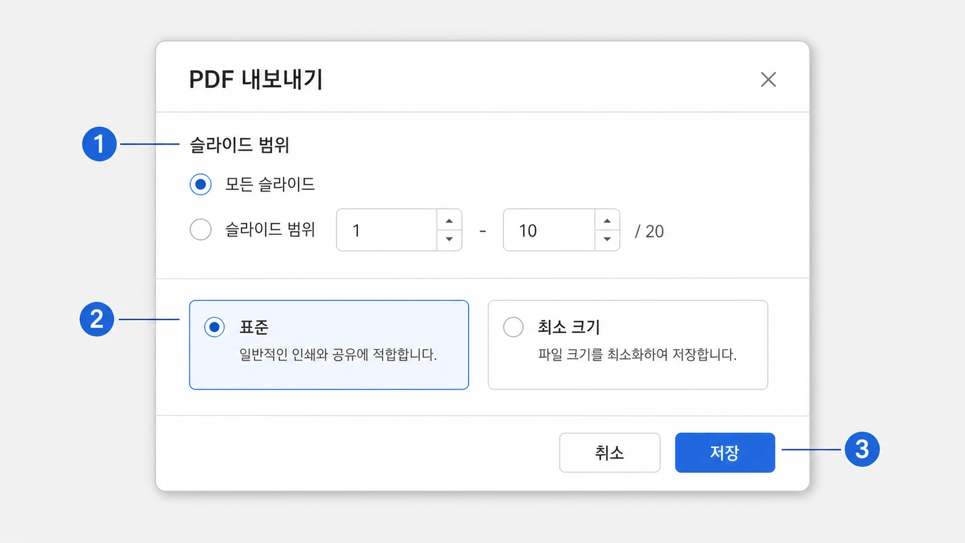Click the start slide field showing 1
This screenshot has height=543, width=965.
pos(387,230)
